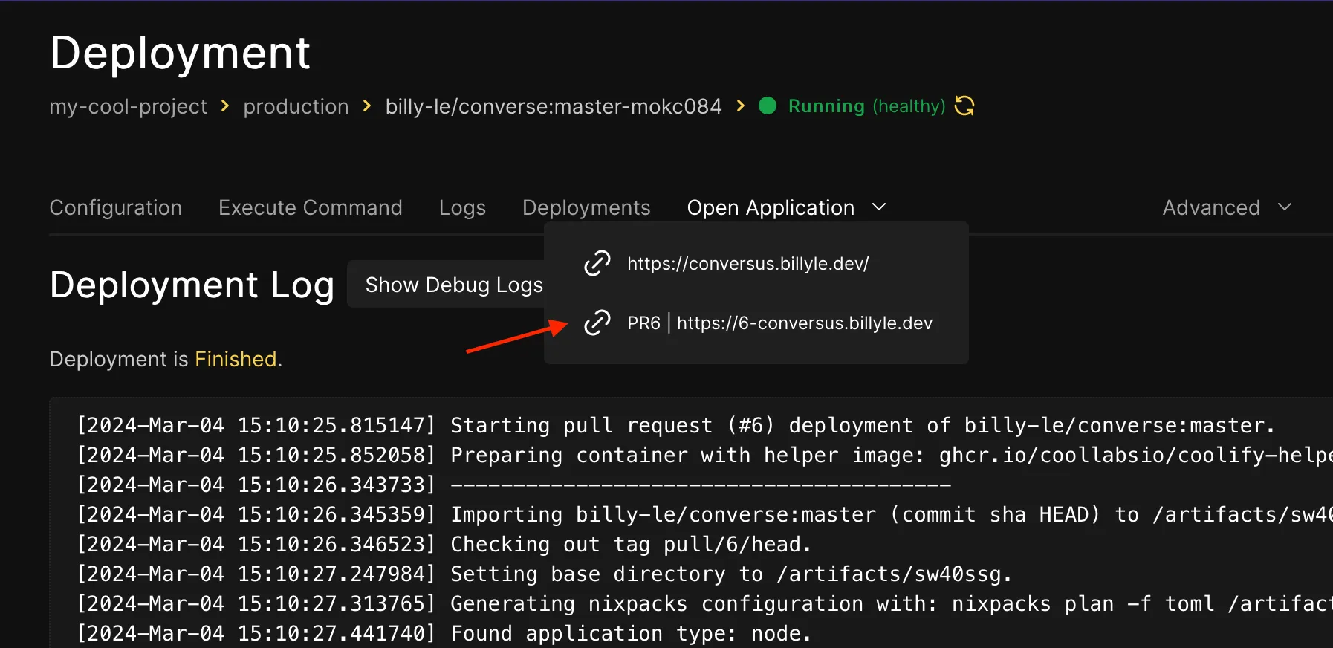Click the Deployment Log heading
The image size is (1333, 648).
coord(192,285)
